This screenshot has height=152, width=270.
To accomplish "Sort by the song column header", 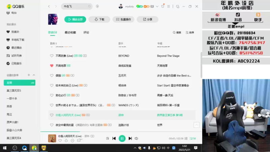I will point(53,44).
